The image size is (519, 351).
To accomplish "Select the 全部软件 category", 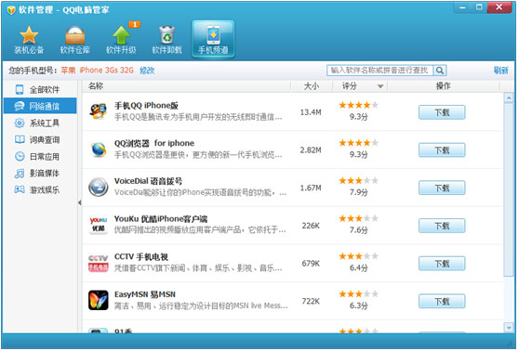I will click(40, 89).
